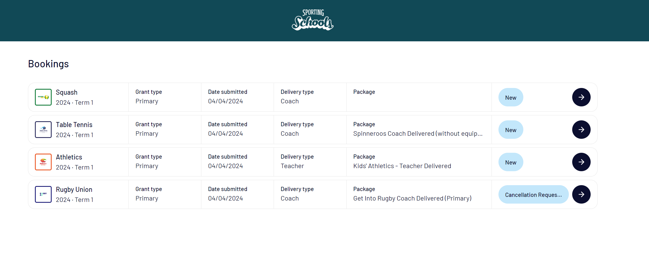Select the New status badge for Athletics
The height and width of the screenshot is (260, 649).
[511, 162]
